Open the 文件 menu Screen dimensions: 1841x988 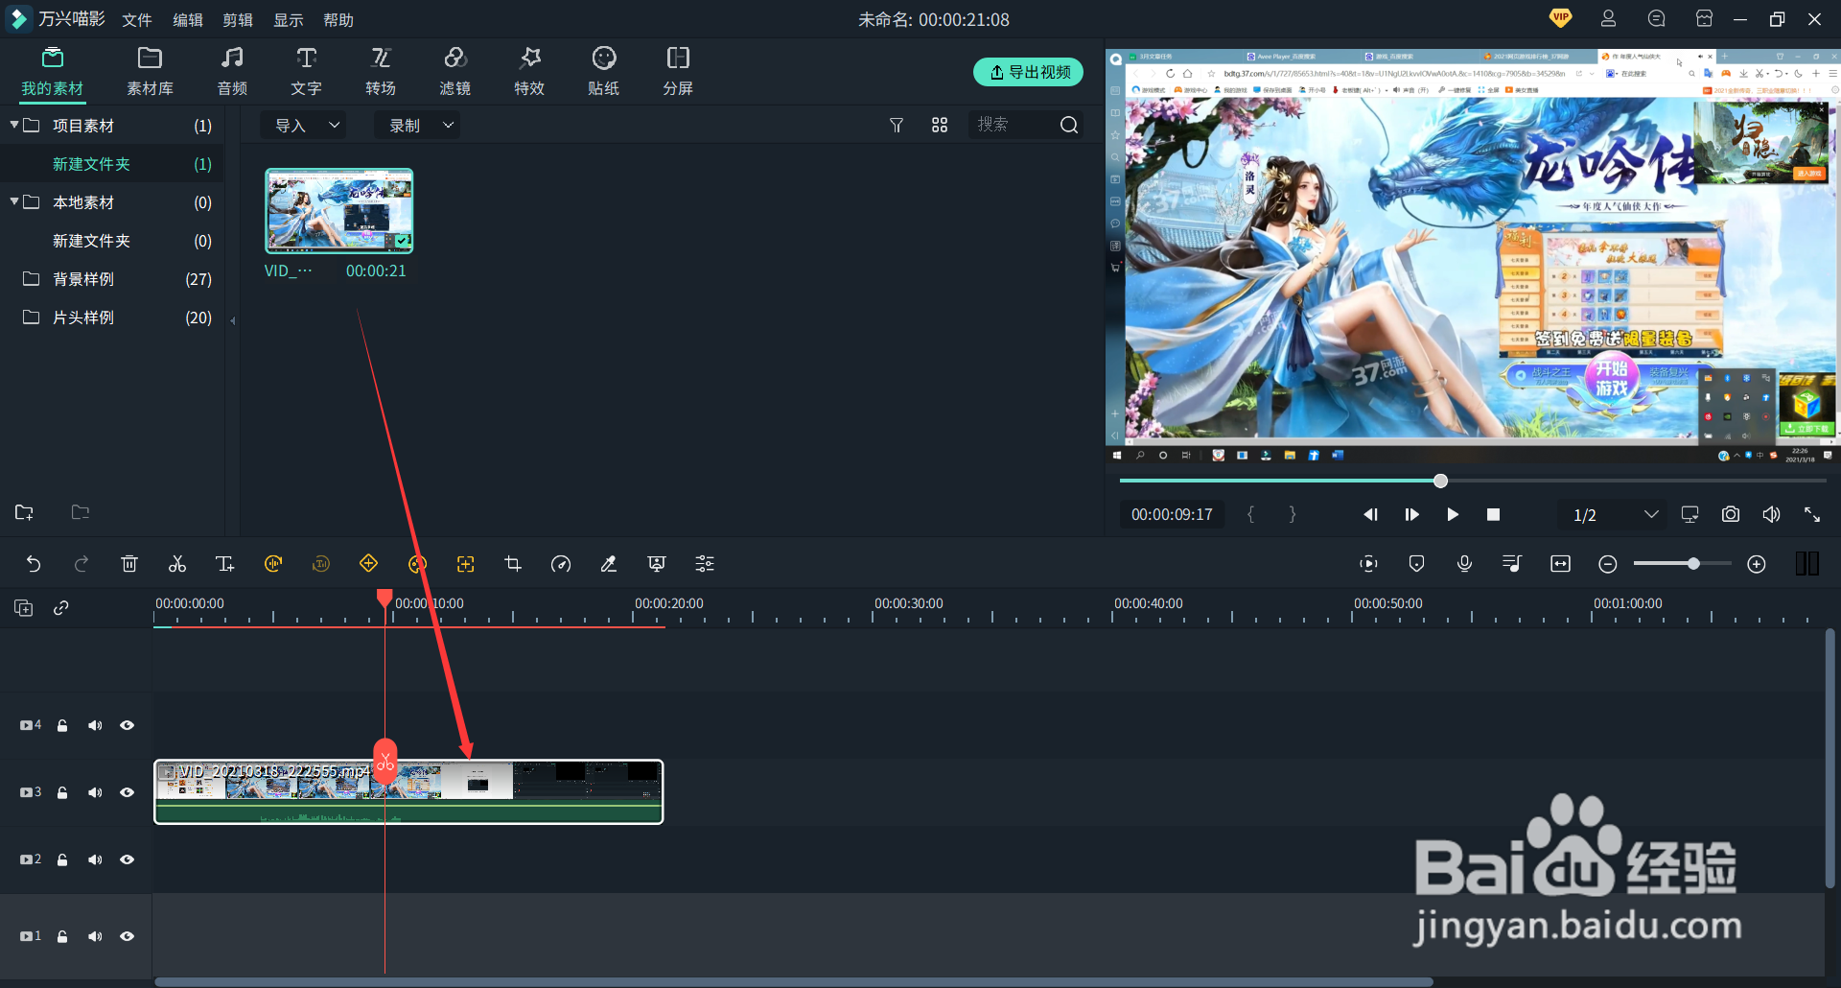(x=137, y=19)
